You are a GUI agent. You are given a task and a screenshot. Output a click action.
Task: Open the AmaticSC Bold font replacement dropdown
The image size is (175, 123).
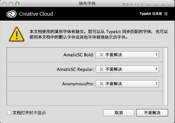(x=127, y=55)
